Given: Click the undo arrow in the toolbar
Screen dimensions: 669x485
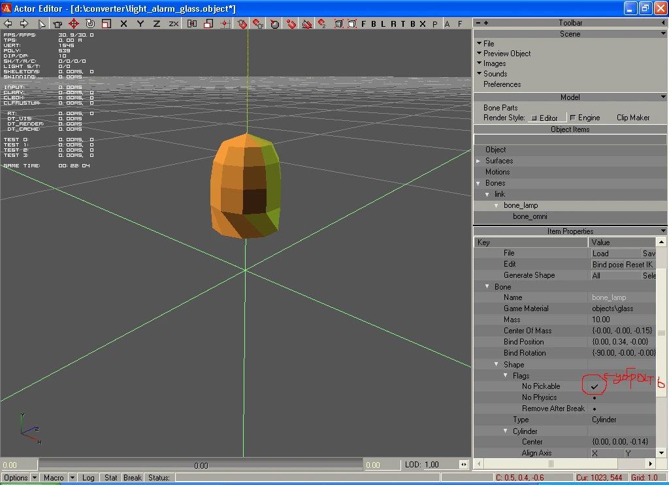Looking at the screenshot, I should click(8, 24).
